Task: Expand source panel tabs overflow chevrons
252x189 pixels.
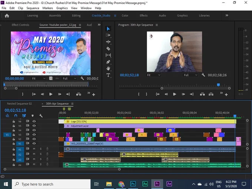Action: (99, 25)
